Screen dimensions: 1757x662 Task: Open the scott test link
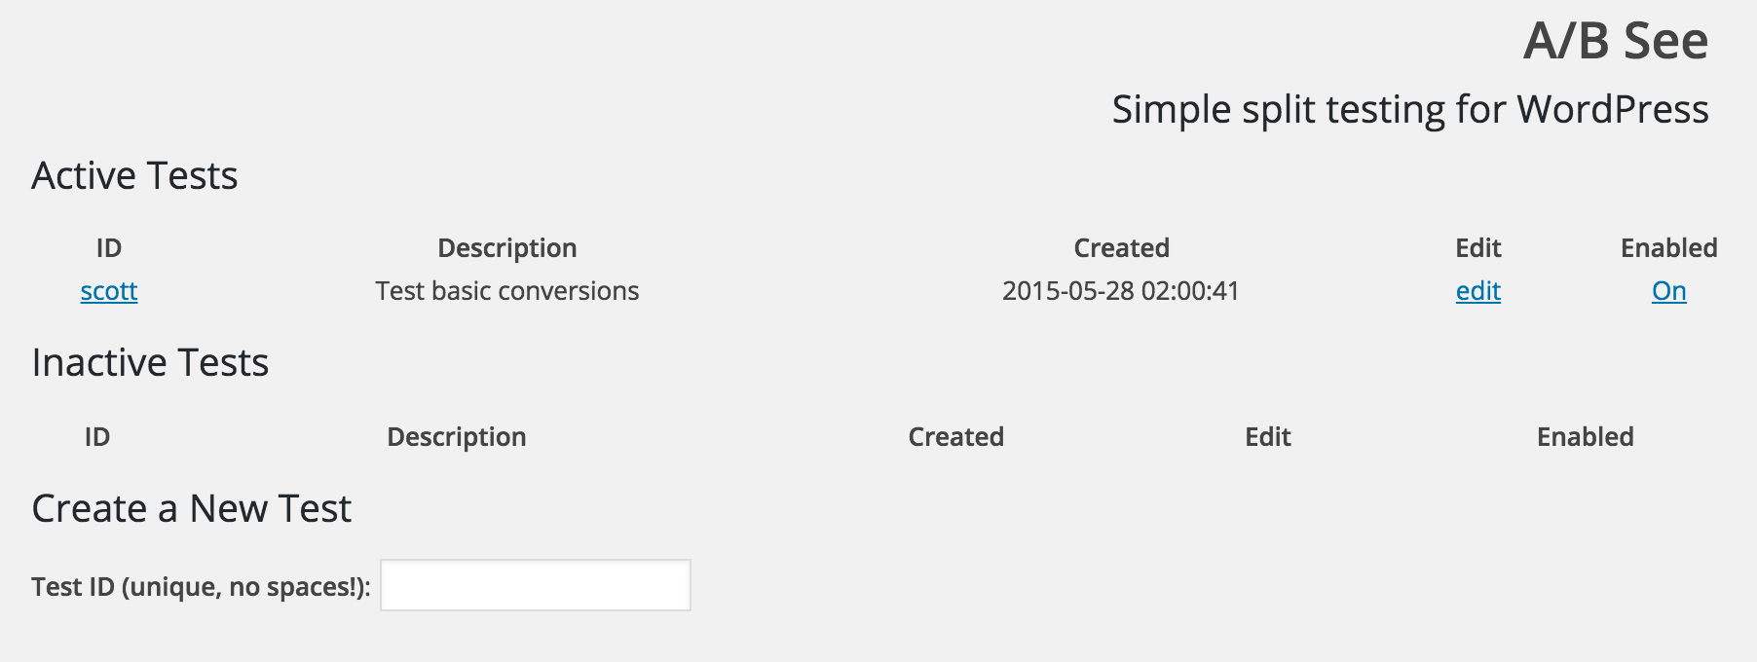click(109, 291)
